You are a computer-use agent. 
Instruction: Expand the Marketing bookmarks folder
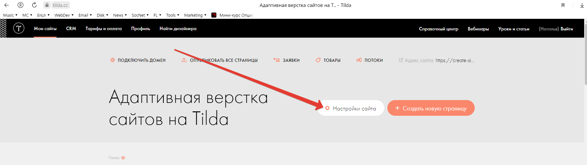(195, 15)
